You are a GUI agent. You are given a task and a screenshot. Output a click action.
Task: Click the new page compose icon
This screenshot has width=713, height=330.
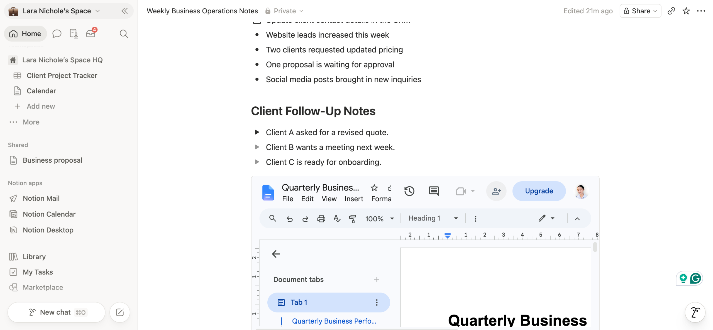120,312
